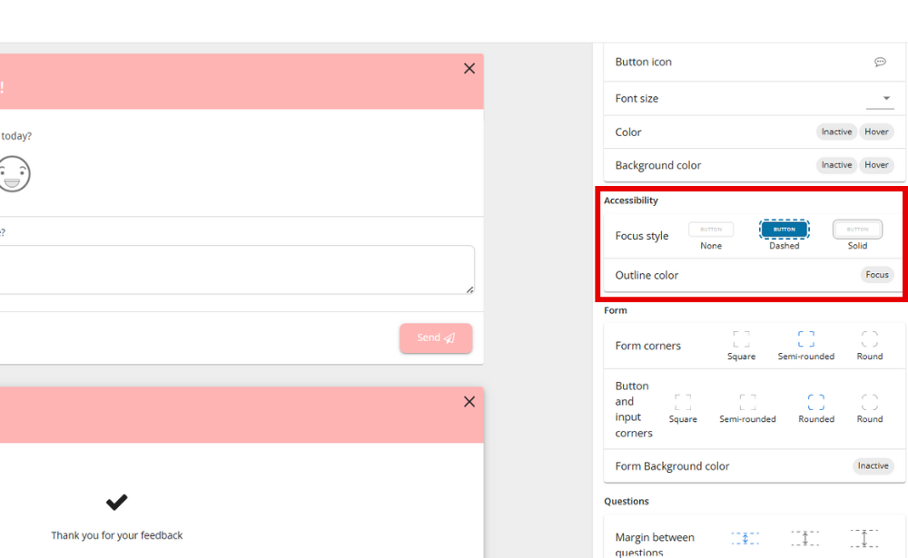Click inside the feedback comment text area

click(x=236, y=269)
